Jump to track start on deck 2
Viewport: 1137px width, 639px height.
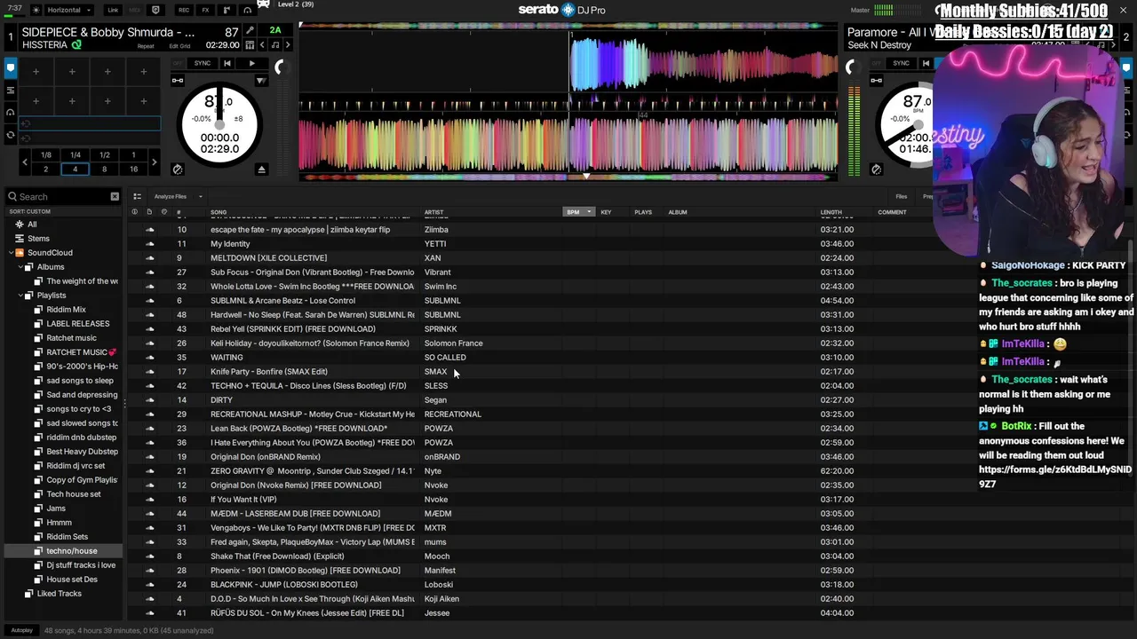click(x=926, y=64)
